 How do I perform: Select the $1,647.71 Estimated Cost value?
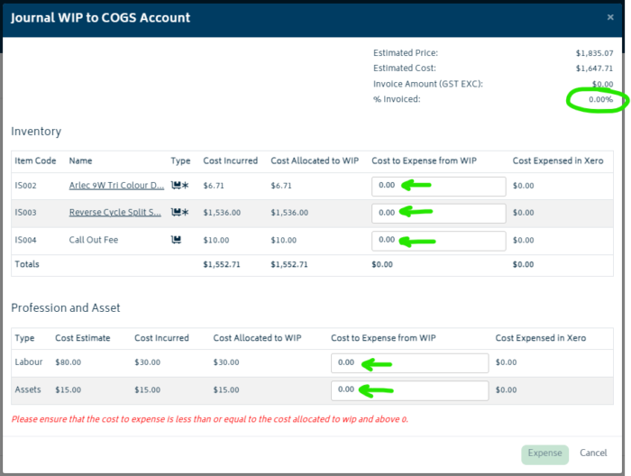(594, 69)
